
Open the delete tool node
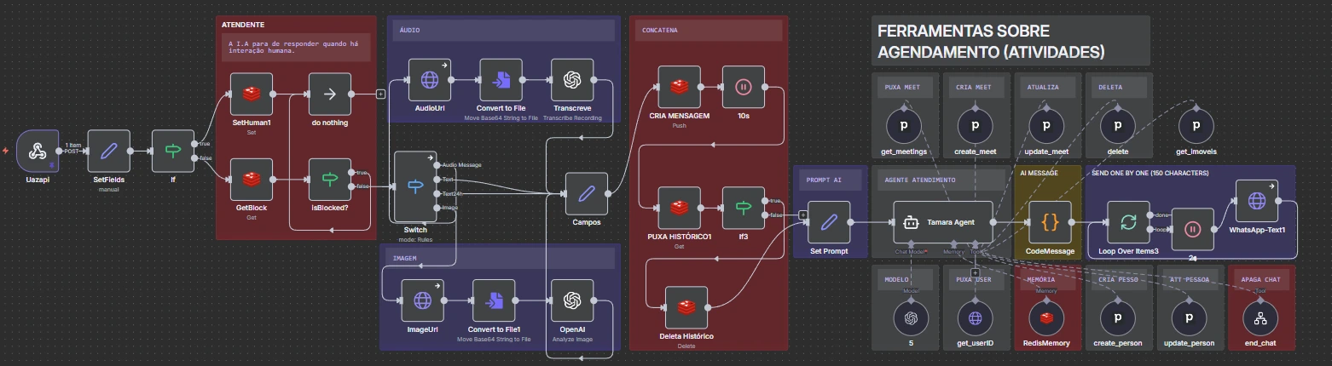1118,126
